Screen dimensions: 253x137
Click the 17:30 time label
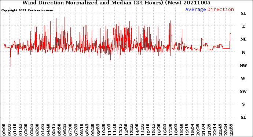(170, 130)
